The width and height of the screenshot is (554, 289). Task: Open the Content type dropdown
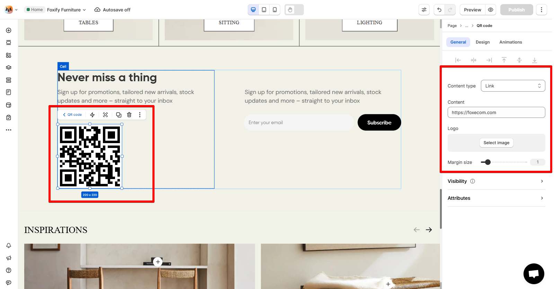pyautogui.click(x=513, y=86)
